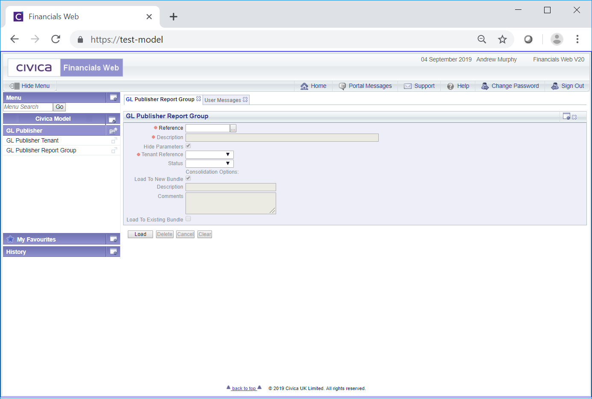Screen dimensions: 592x399
Task: Click the Clear button
Action: pos(205,234)
